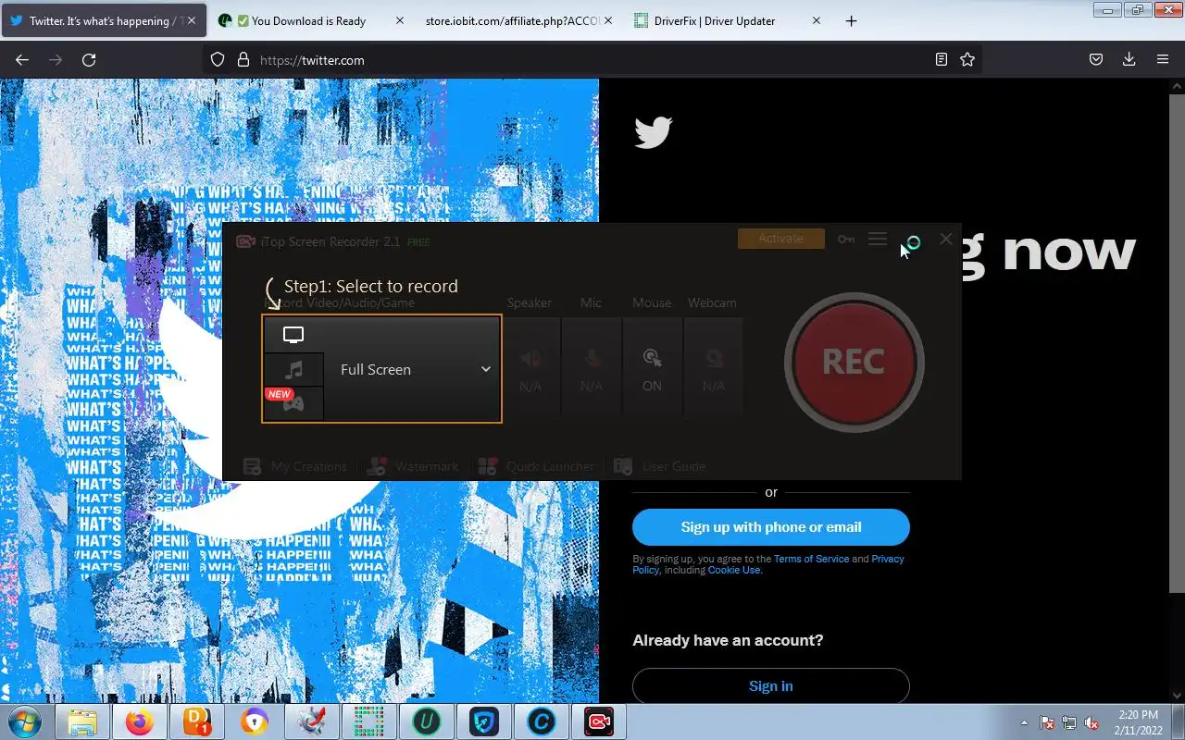1185x740 pixels.
Task: Open iTop Screen Recorder from taskbar
Action: click(599, 721)
